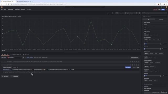Expand the Axis section
This screenshot has width=168, height=94.
click(x=145, y=29)
